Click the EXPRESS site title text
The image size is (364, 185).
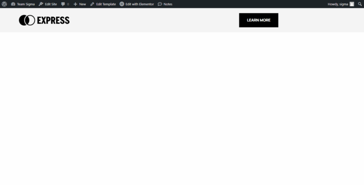point(53,20)
